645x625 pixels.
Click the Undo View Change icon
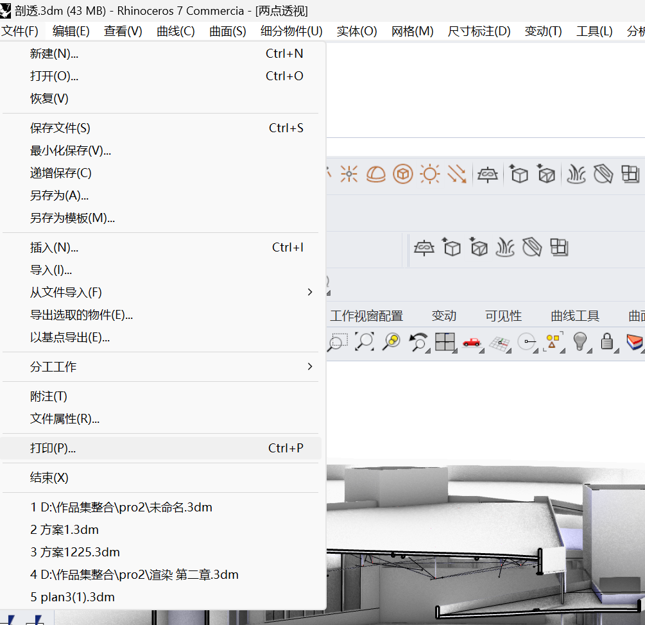point(418,342)
